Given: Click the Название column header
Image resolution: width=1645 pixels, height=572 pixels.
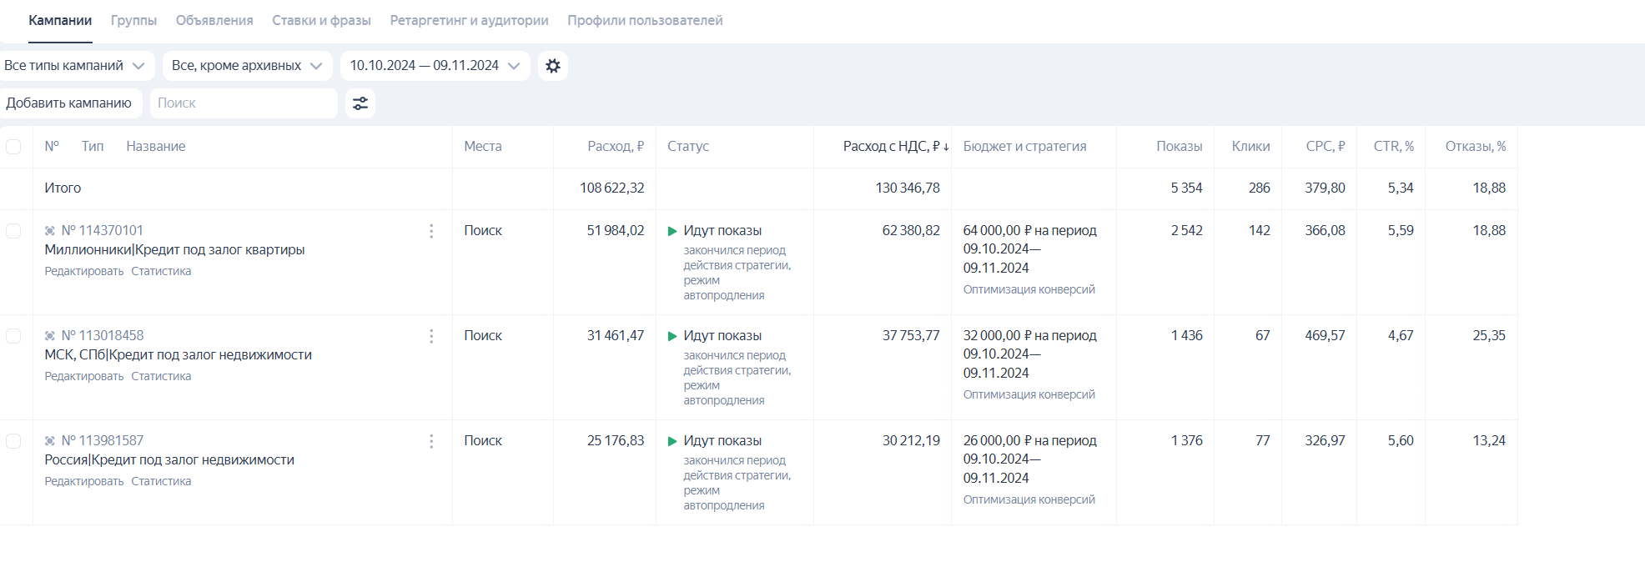Looking at the screenshot, I should click(x=156, y=147).
